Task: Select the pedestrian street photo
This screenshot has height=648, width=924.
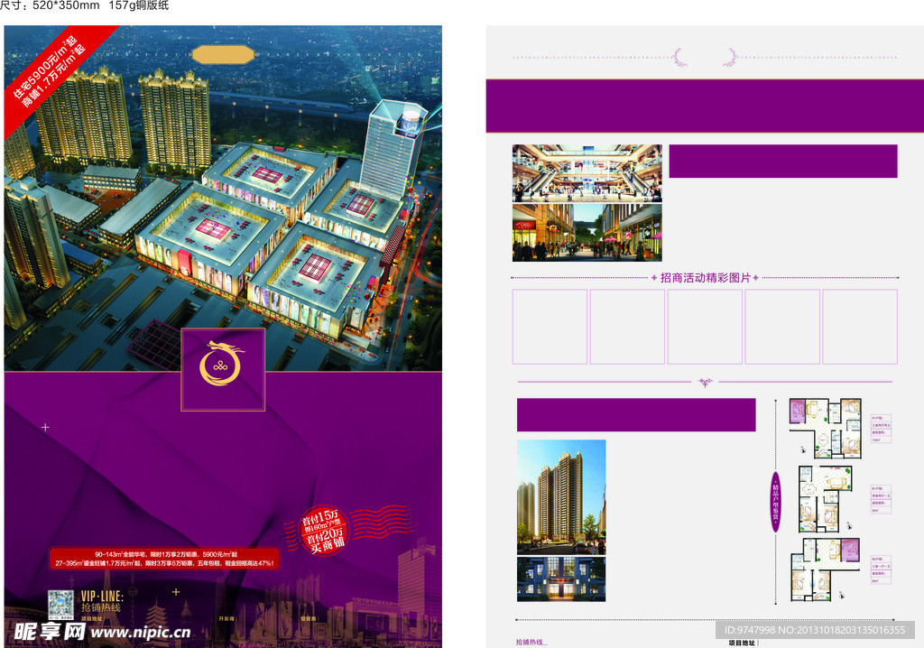Action: 587,232
